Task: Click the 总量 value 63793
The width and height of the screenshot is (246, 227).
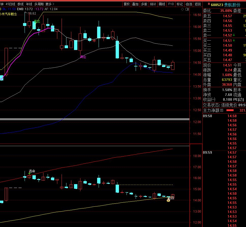Action: tap(227, 80)
